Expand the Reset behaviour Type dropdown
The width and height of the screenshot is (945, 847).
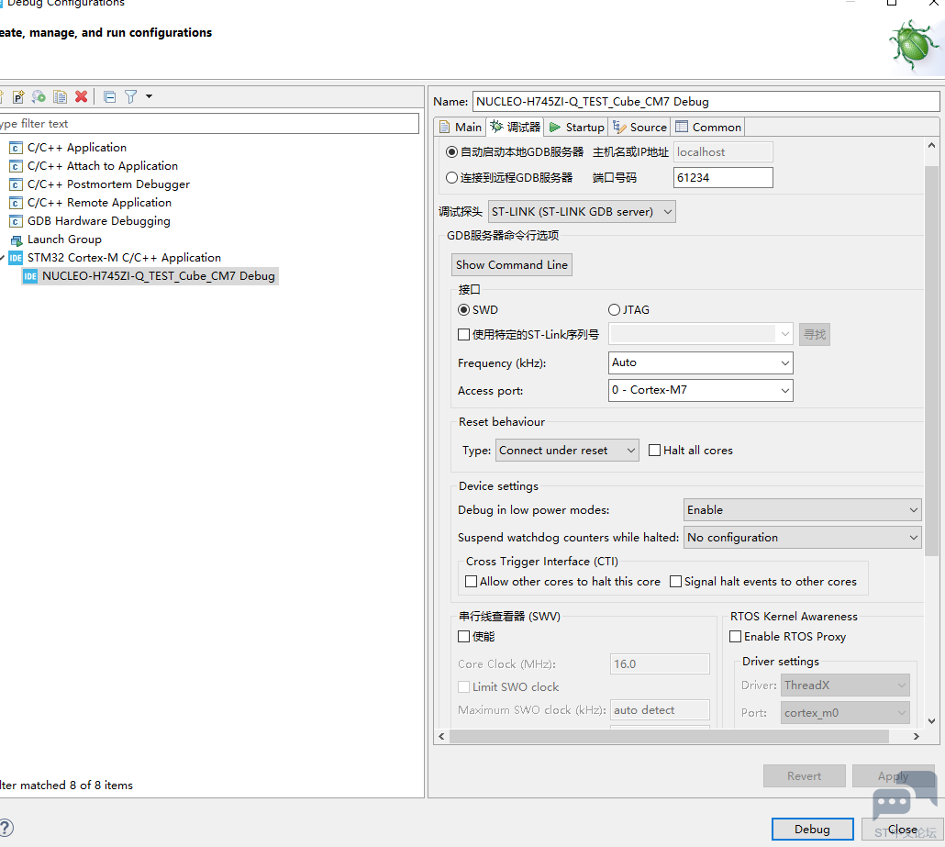pos(567,451)
